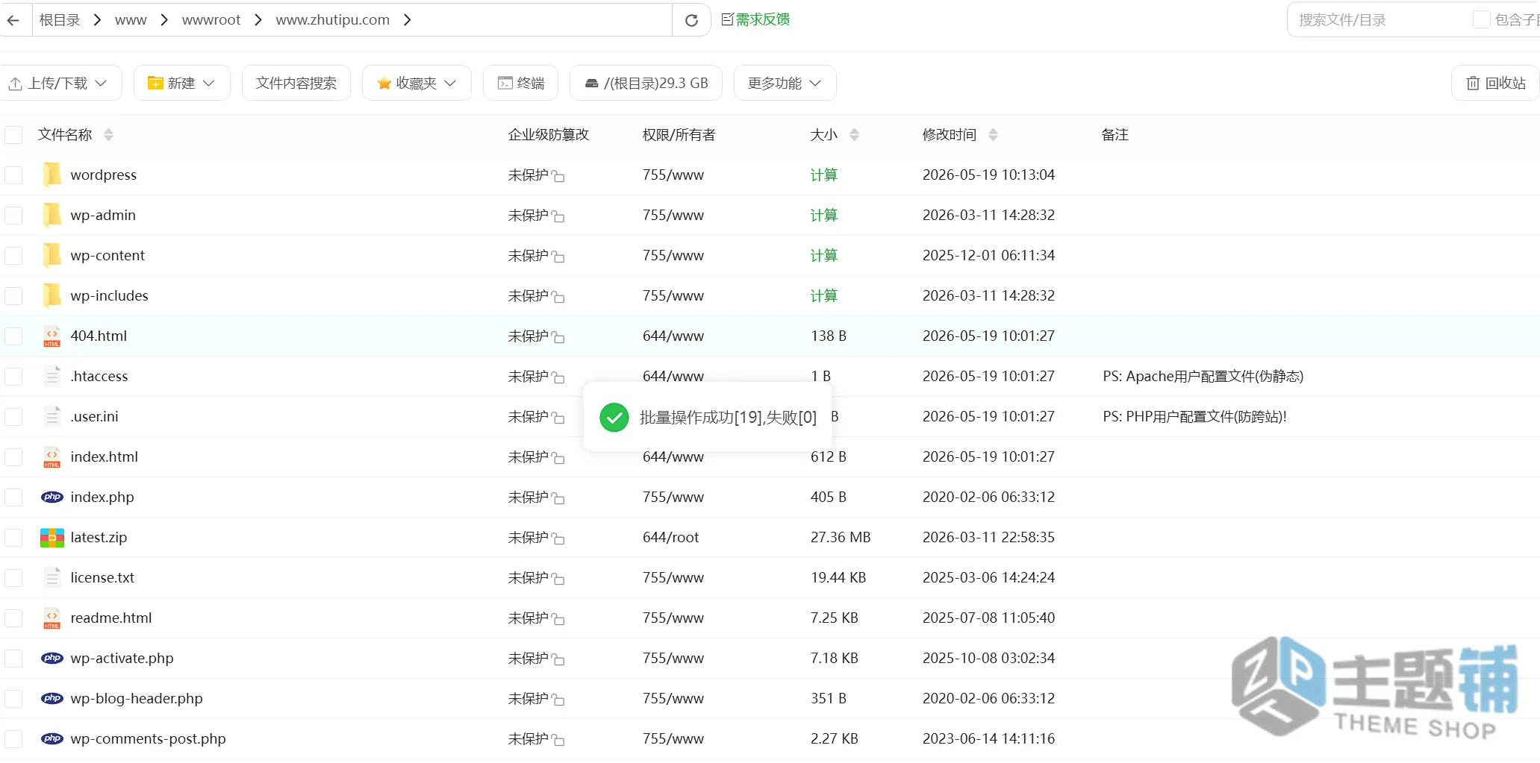Viewport: 1540px width, 763px height.
Task: Sort by file name arrows
Action: pyautogui.click(x=108, y=135)
